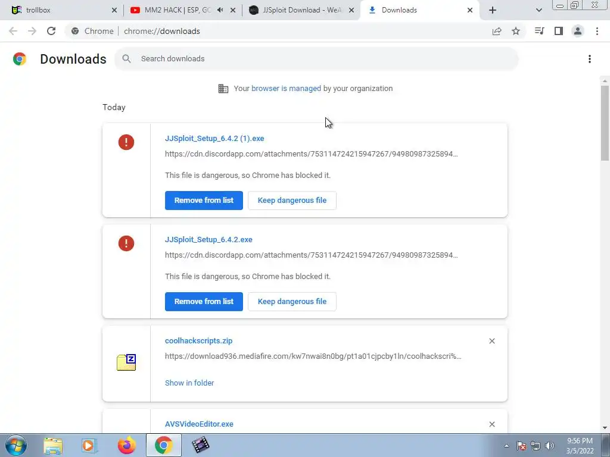Go forward to the next page
This screenshot has height=457, width=610.
click(x=32, y=31)
